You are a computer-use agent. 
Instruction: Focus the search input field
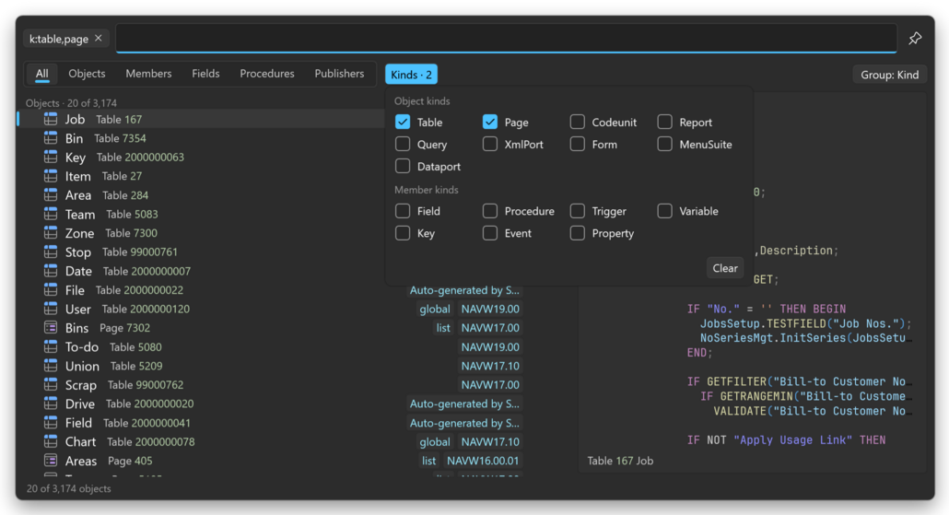pyautogui.click(x=506, y=38)
